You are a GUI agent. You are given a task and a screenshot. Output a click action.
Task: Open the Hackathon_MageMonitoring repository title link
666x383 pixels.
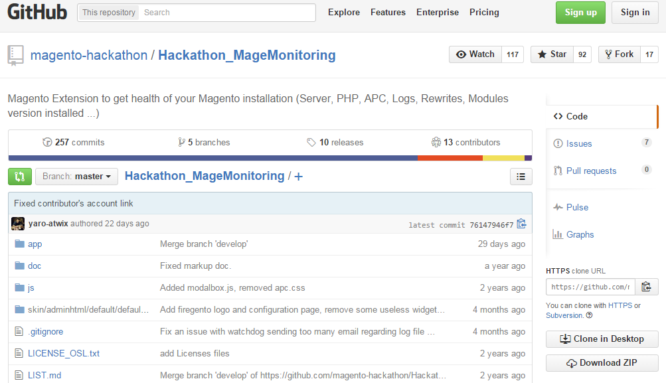[247, 55]
